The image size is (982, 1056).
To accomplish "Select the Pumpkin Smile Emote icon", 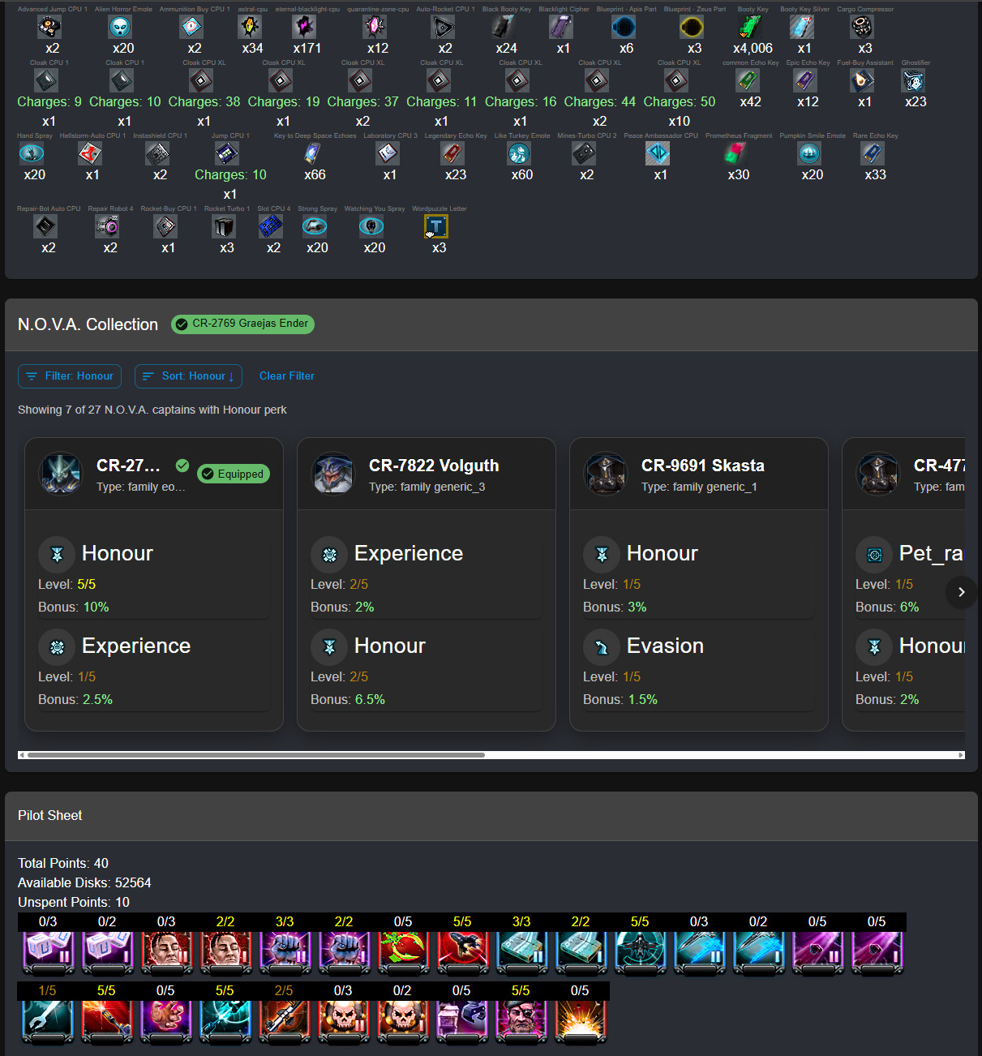I will 809,154.
